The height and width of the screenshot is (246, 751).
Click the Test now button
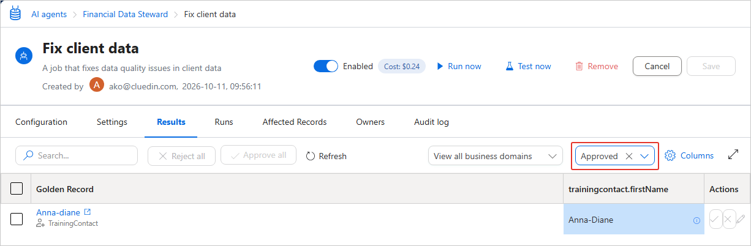coord(528,66)
